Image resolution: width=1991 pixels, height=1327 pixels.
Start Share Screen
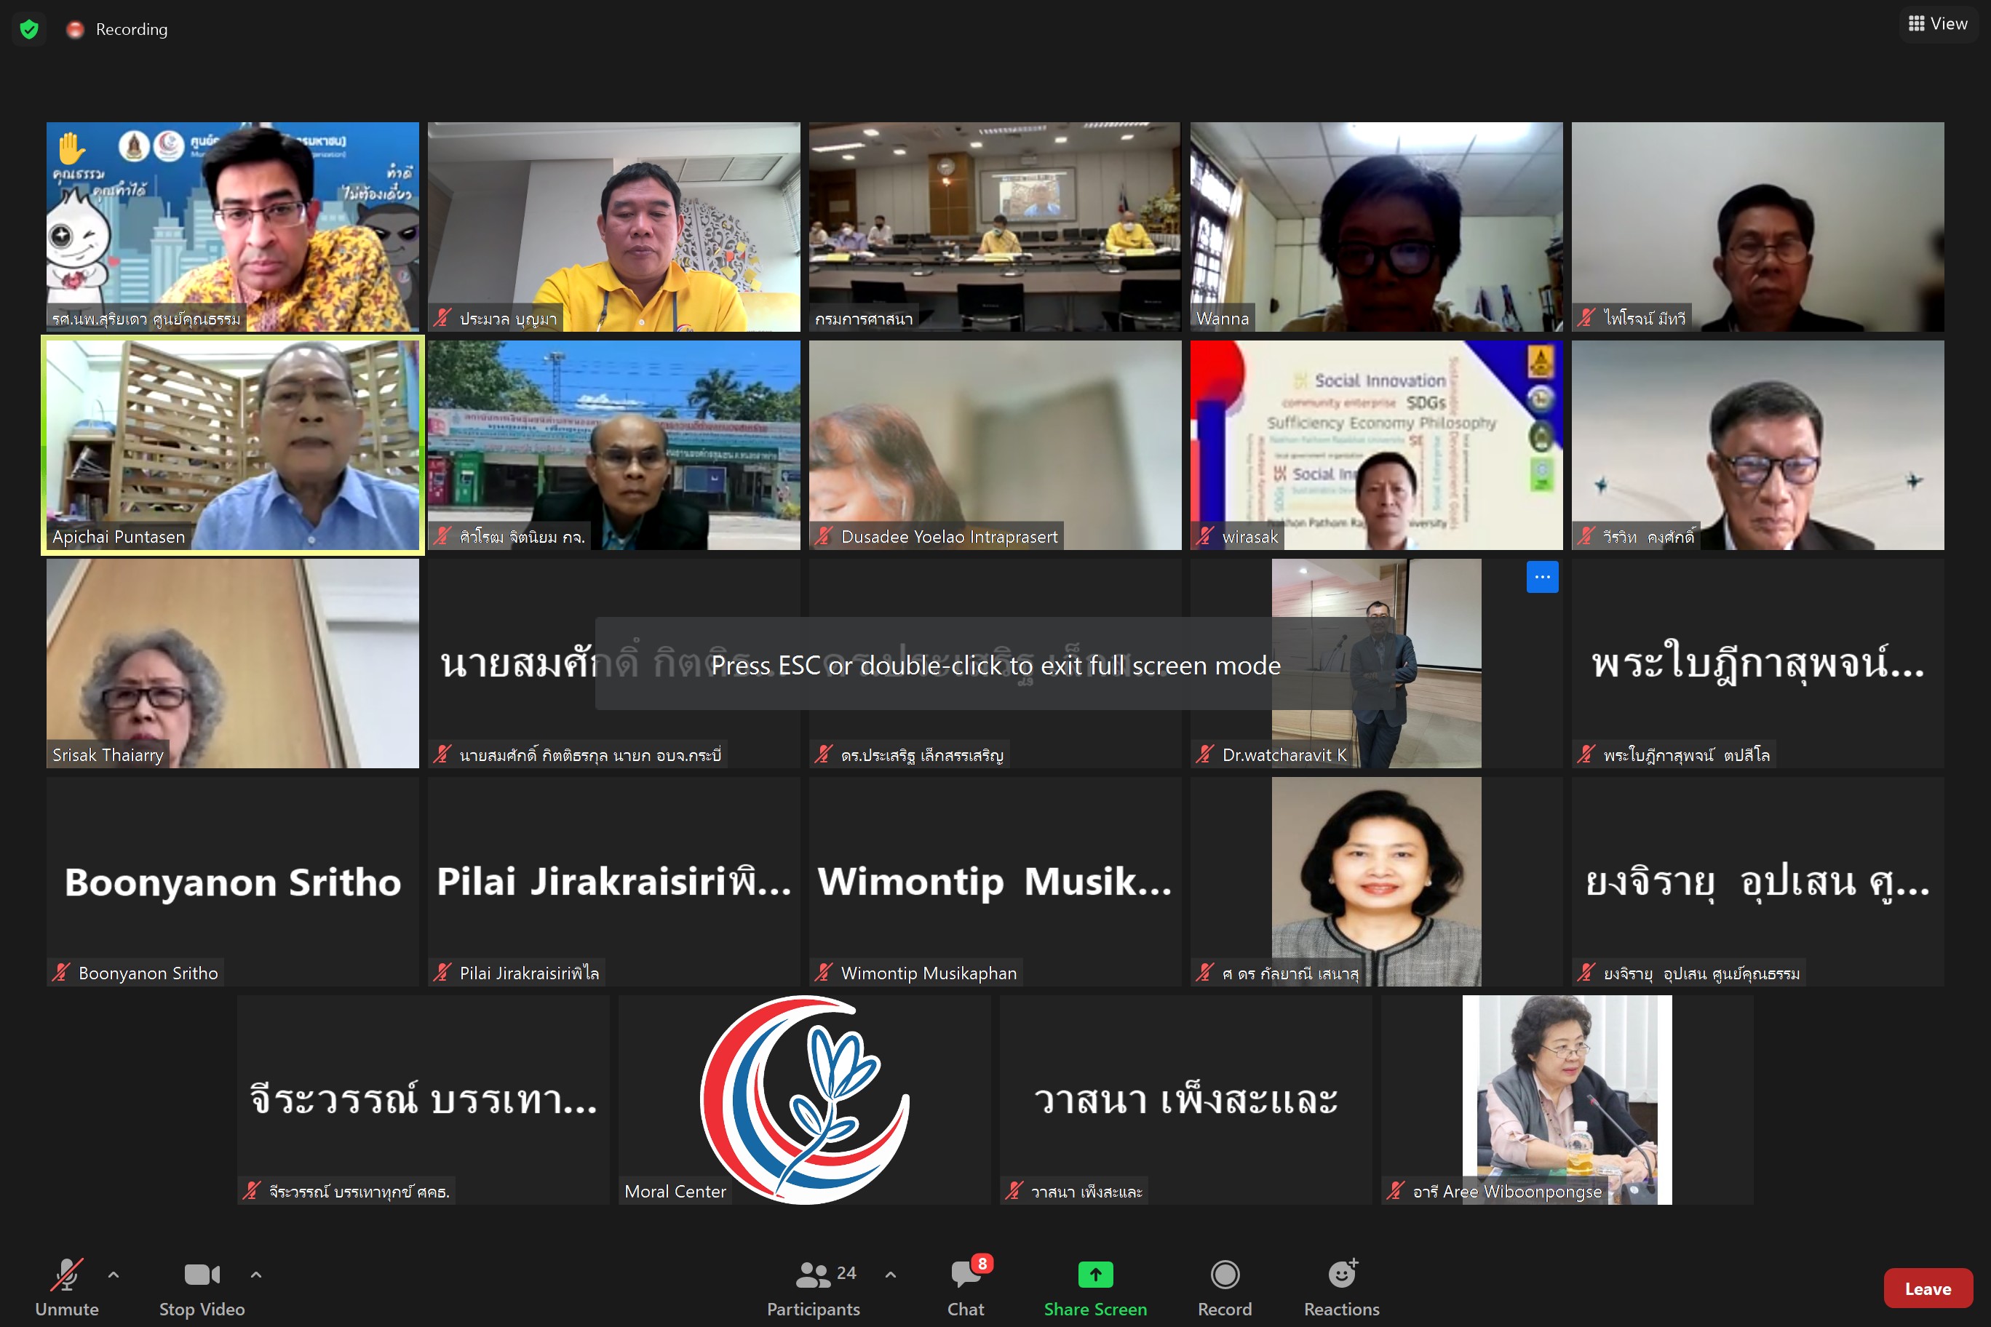pyautogui.click(x=1095, y=1286)
